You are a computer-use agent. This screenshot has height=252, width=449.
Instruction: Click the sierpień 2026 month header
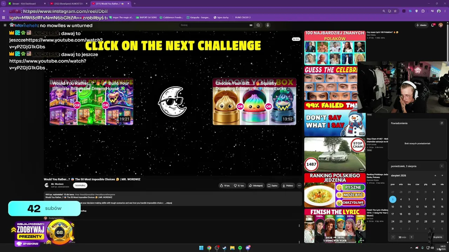pyautogui.click(x=398, y=175)
